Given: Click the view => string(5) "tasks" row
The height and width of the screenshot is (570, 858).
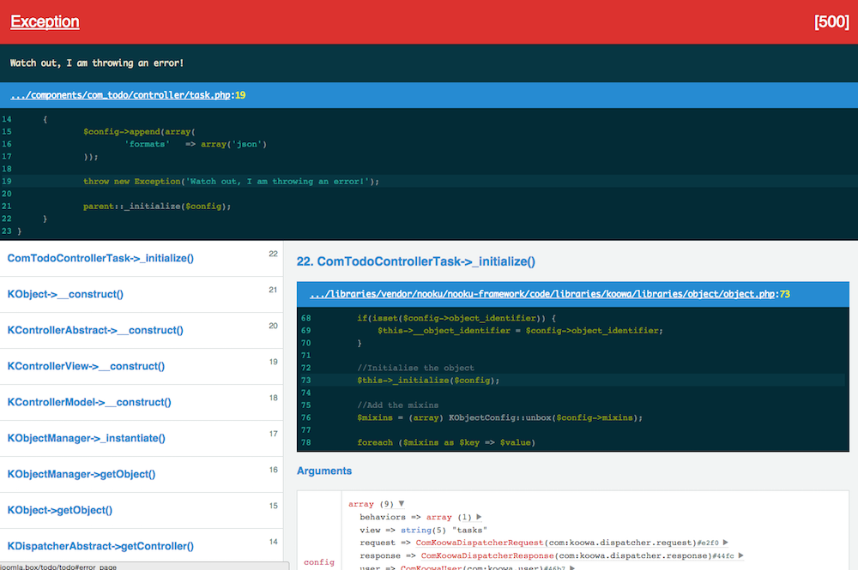Looking at the screenshot, I should click(424, 530).
